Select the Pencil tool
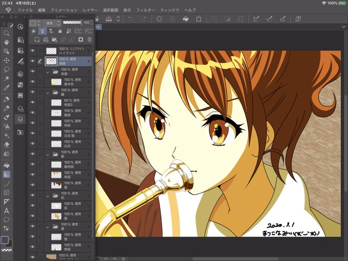The width and height of the screenshot is (348, 261). pyautogui.click(x=7, y=108)
